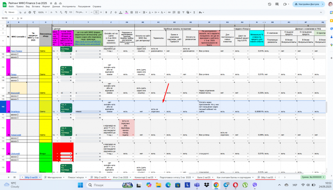Switch to the Методологія sheet tab

click(x=54, y=177)
